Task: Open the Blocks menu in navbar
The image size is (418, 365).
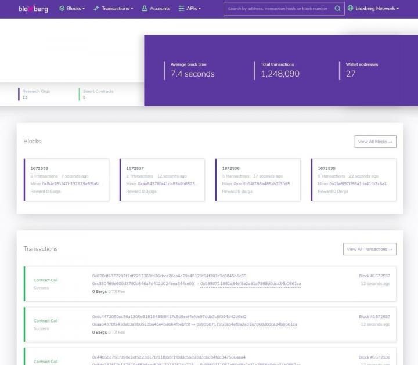Action: (75, 9)
